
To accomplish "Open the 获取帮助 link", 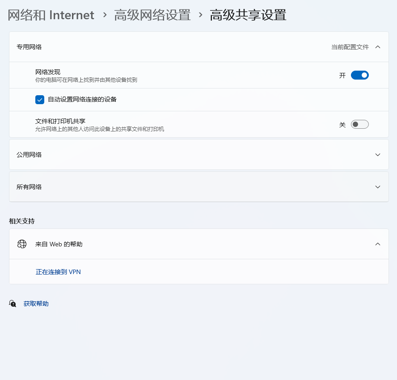I will (x=36, y=304).
